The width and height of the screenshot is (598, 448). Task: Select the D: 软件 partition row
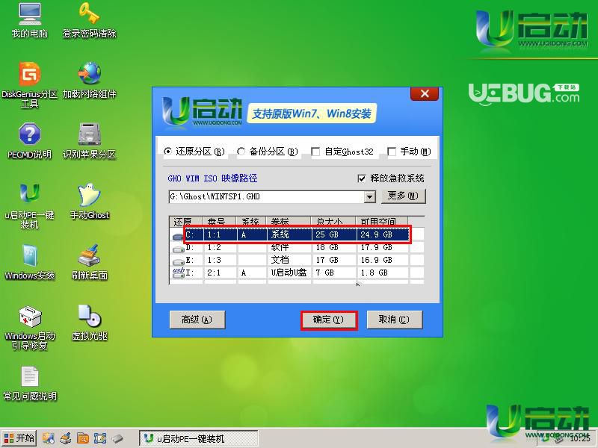point(296,248)
